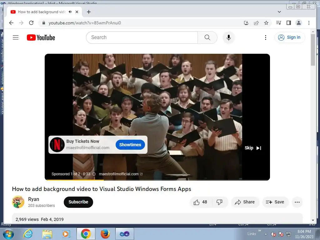Skip the advertisement
The height and width of the screenshot is (240, 320).
253,148
